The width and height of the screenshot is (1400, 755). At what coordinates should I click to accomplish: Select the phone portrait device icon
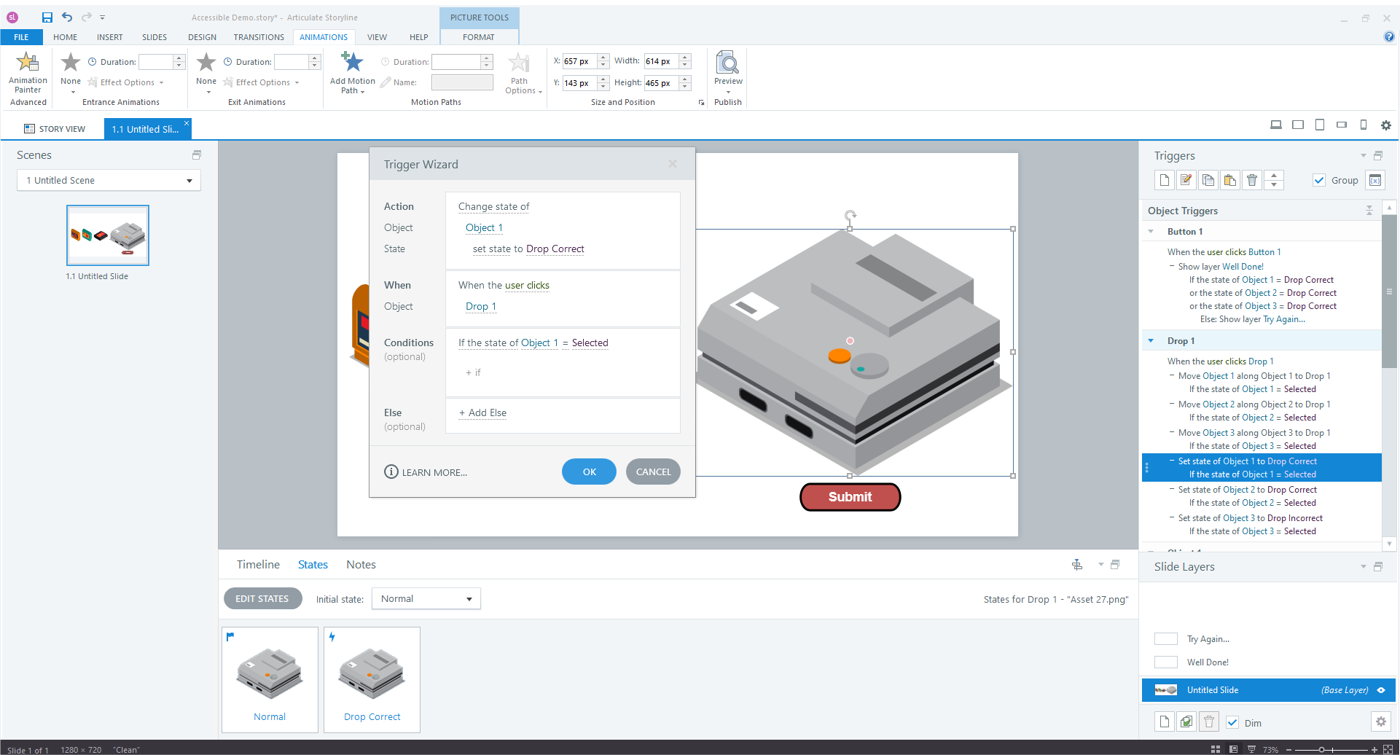coord(1364,125)
